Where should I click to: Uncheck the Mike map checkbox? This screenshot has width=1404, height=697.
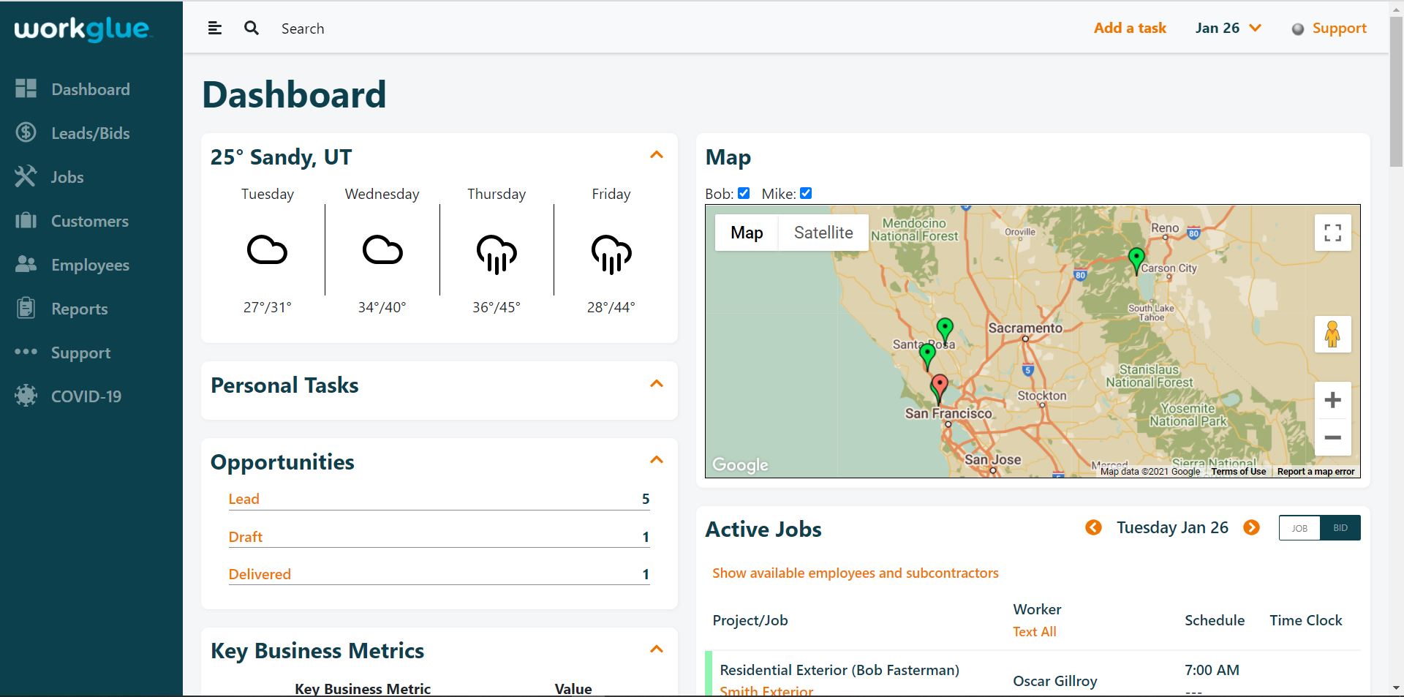[x=806, y=193]
